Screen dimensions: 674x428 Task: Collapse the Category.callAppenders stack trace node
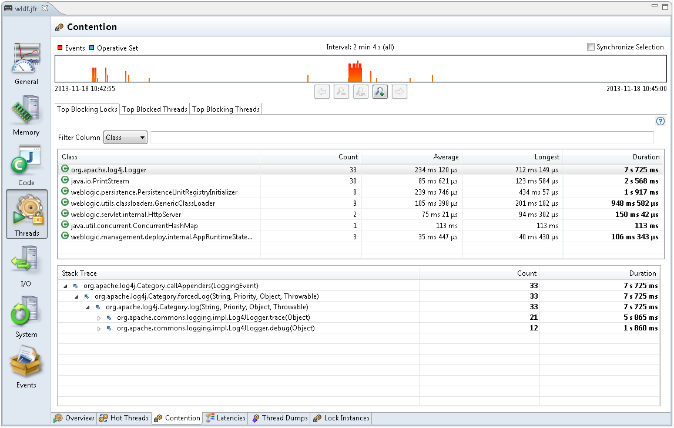65,286
